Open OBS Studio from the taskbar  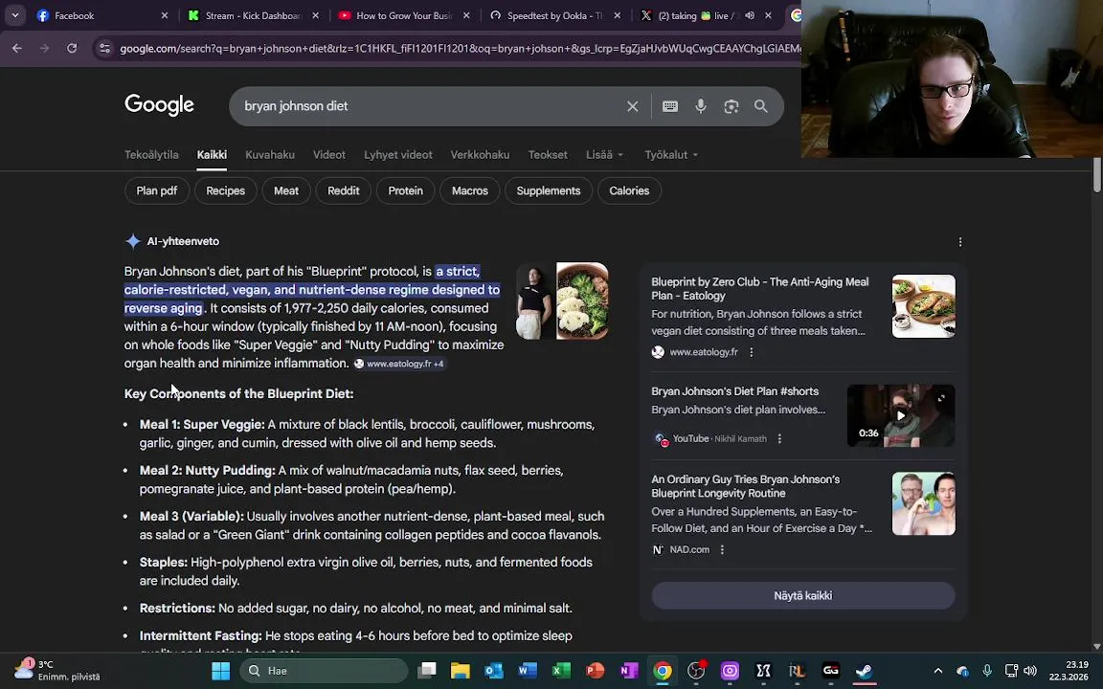pyautogui.click(x=696, y=671)
